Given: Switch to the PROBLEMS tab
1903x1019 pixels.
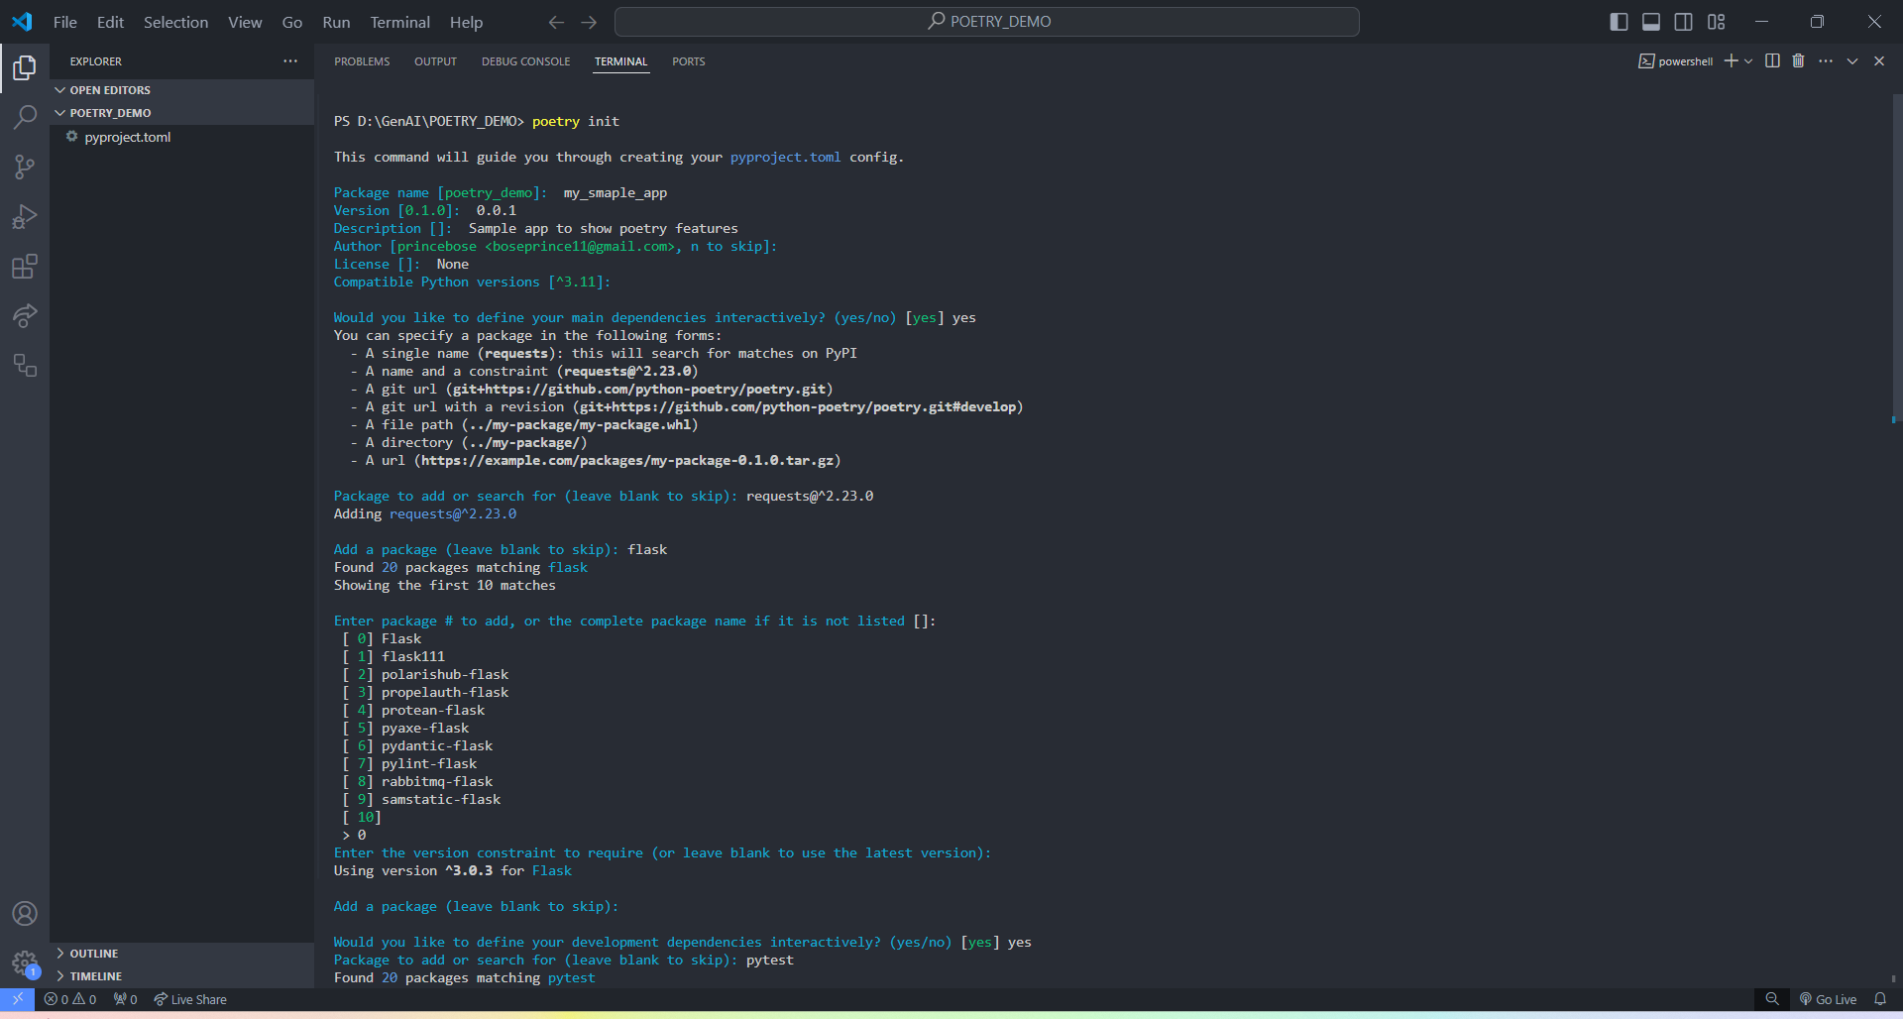Looking at the screenshot, I should click(x=362, y=61).
